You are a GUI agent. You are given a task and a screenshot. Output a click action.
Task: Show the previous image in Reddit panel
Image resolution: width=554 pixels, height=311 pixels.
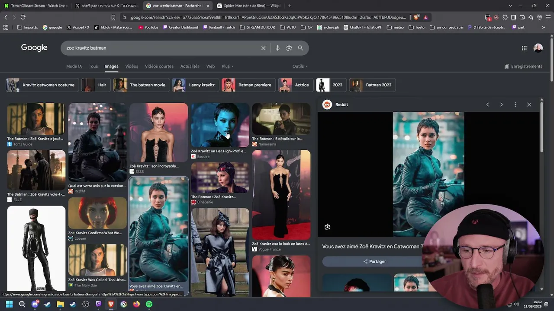point(487,105)
